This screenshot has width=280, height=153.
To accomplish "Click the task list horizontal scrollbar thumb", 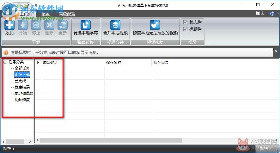I will (111, 140).
